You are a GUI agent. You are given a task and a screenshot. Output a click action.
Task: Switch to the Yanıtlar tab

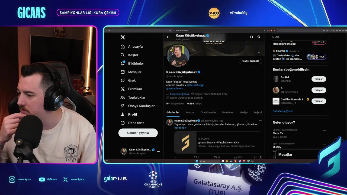click(x=190, y=112)
